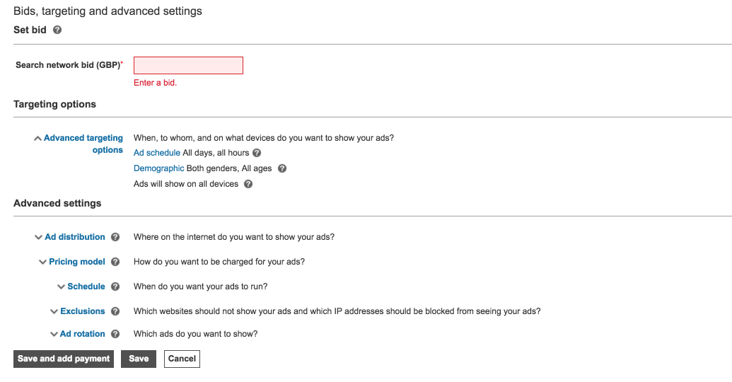Expand the Ad rotation section
732x382 pixels.
82,334
